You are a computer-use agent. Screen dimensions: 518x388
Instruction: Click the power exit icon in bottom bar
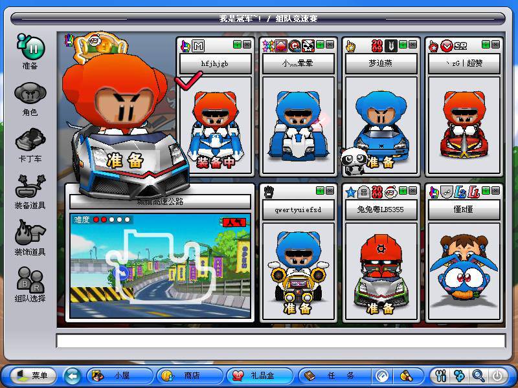(x=497, y=376)
